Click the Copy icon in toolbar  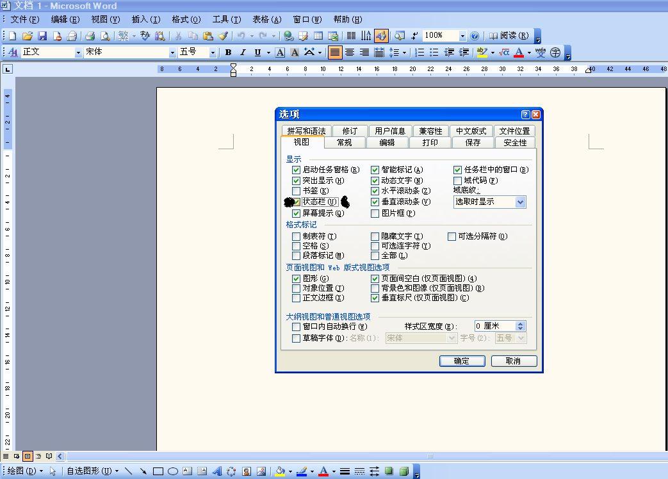tap(193, 36)
